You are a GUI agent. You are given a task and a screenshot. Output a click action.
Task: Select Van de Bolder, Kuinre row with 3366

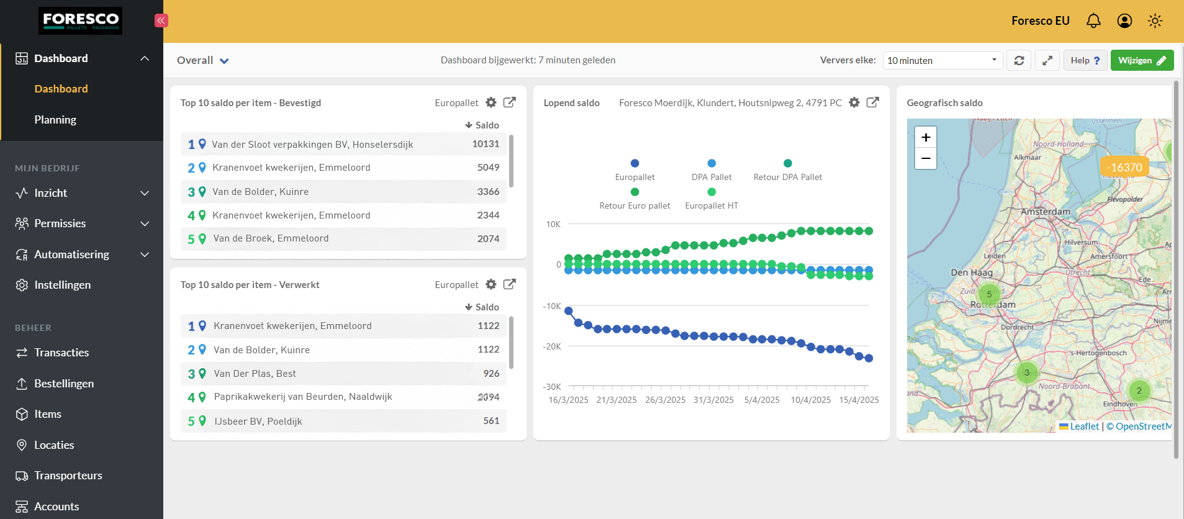pyautogui.click(x=343, y=192)
